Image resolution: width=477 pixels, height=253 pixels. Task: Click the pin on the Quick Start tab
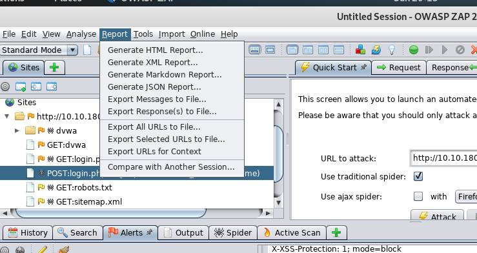(x=363, y=67)
